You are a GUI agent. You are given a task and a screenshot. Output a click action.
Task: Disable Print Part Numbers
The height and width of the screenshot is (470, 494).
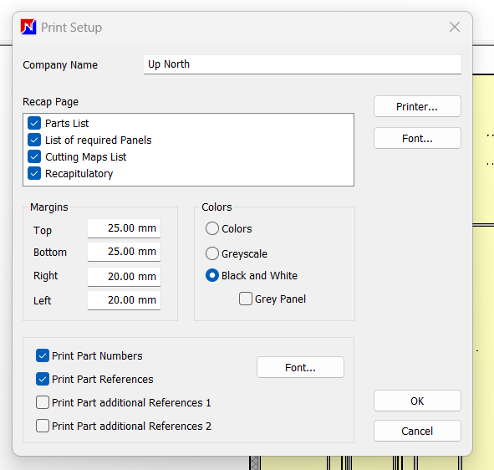[43, 355]
